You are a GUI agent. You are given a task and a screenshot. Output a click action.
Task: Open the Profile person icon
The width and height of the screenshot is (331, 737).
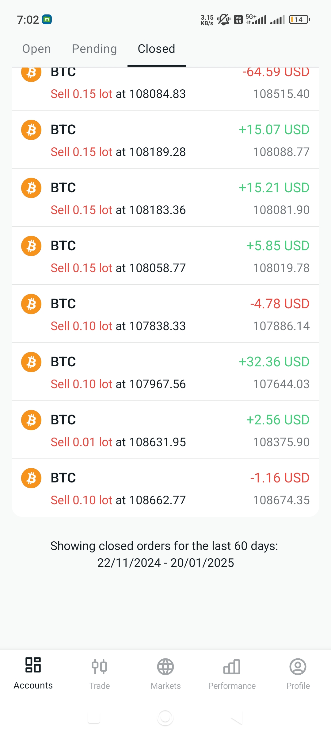(x=298, y=667)
